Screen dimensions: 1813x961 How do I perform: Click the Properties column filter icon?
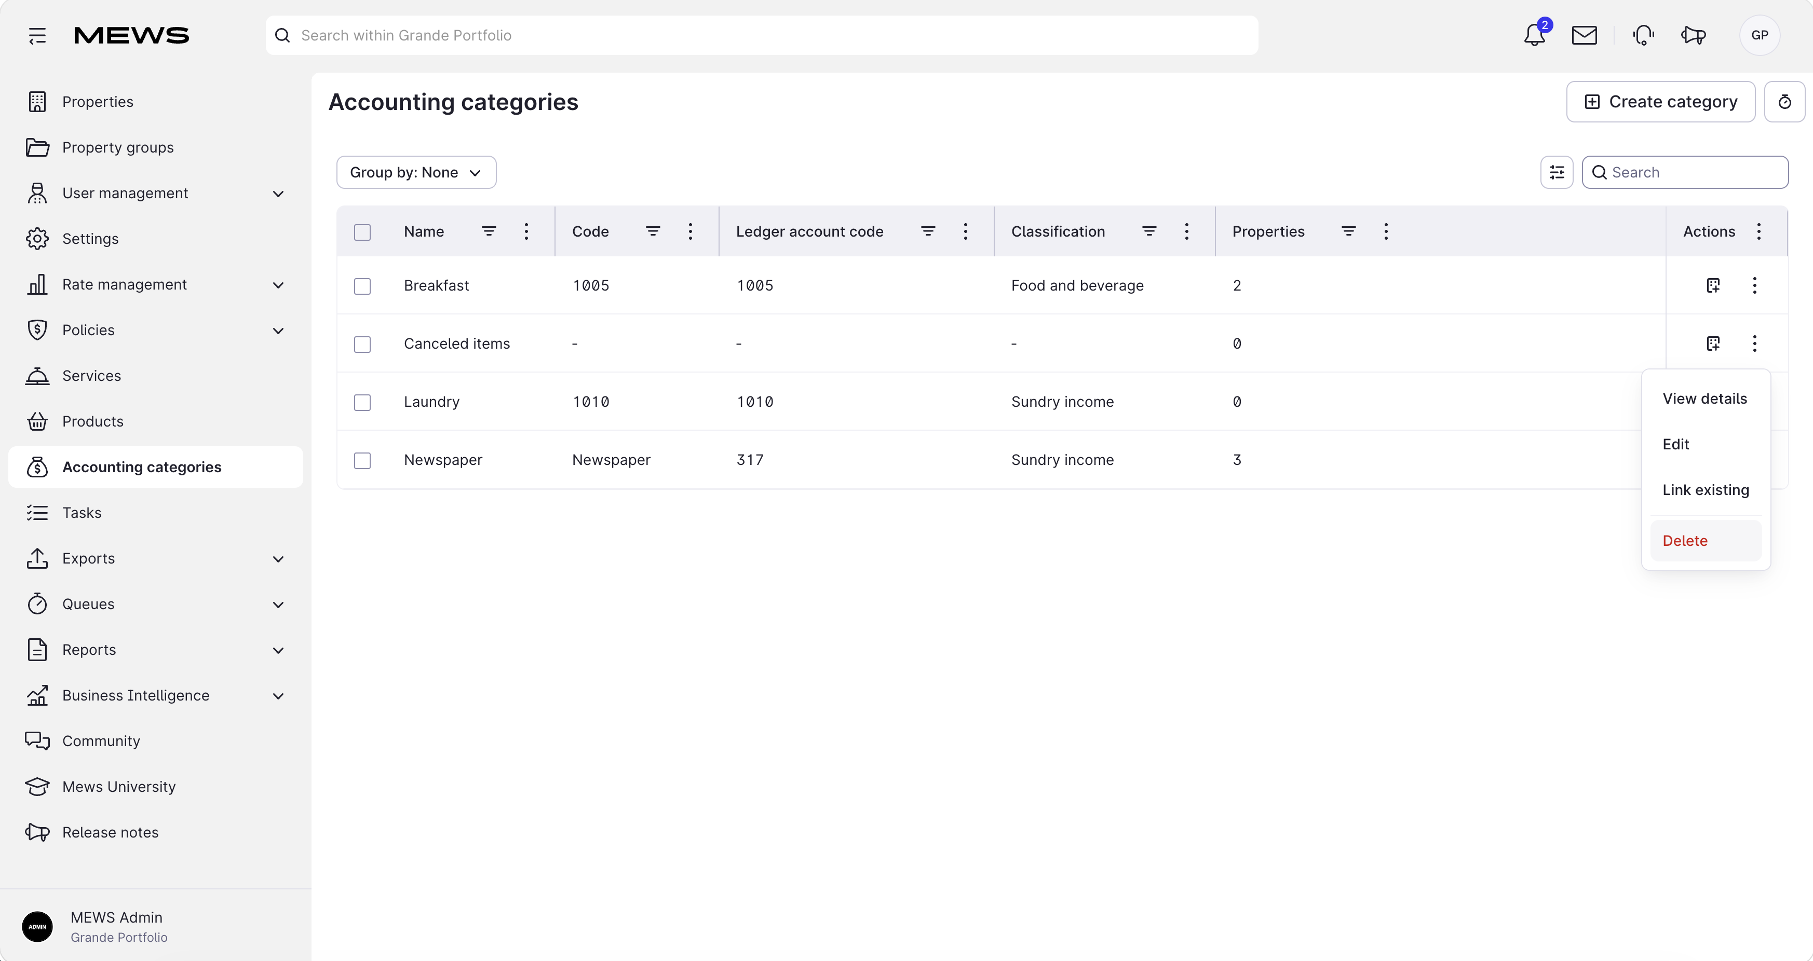pyautogui.click(x=1348, y=231)
